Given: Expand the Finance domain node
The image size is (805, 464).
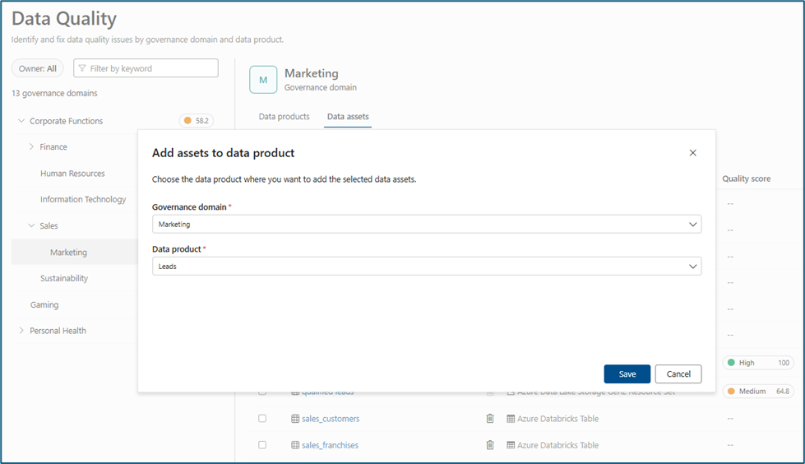Looking at the screenshot, I should coord(31,147).
